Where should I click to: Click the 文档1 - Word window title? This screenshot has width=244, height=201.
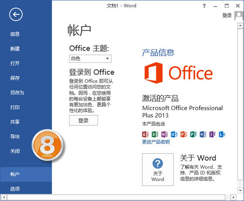click(x=121, y=6)
